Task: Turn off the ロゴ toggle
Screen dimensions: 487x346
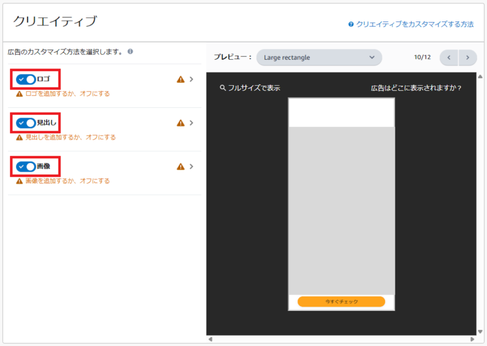Action: point(26,79)
